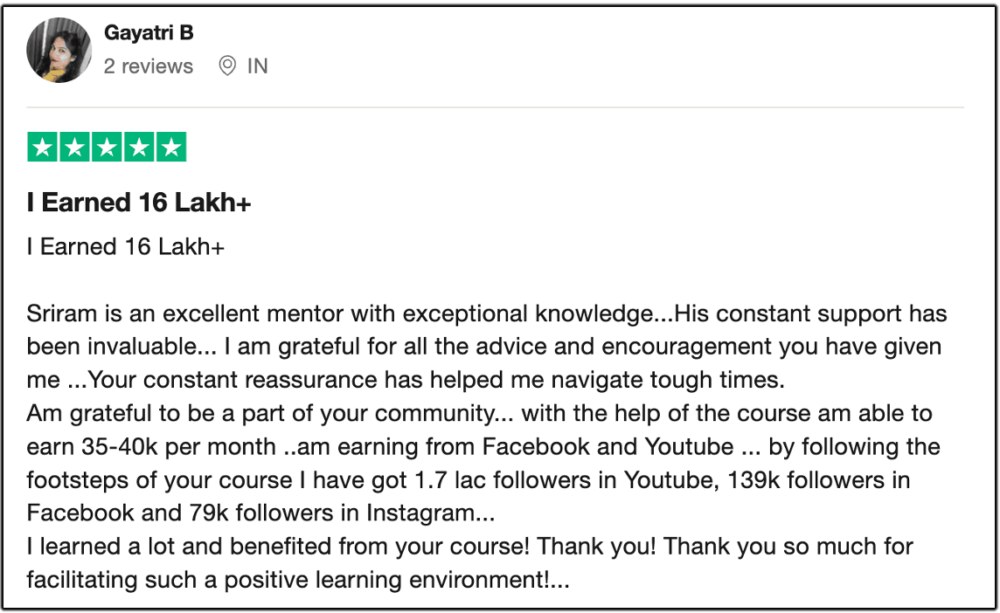Screen dimensions: 1000x613
Task: Click the location pin icon
Action: click(227, 66)
